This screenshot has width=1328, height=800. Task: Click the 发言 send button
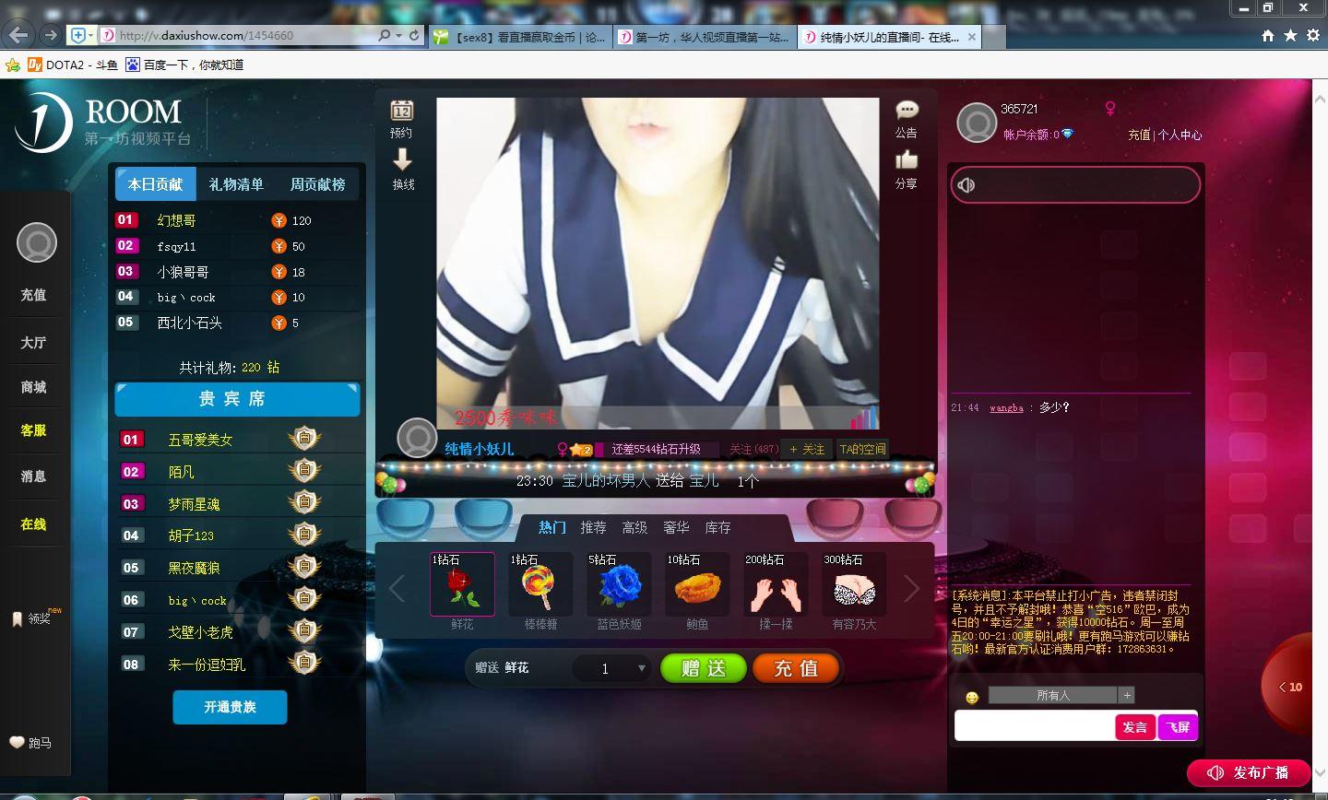pos(1135,727)
